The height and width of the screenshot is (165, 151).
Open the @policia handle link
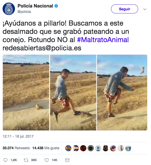point(24,12)
